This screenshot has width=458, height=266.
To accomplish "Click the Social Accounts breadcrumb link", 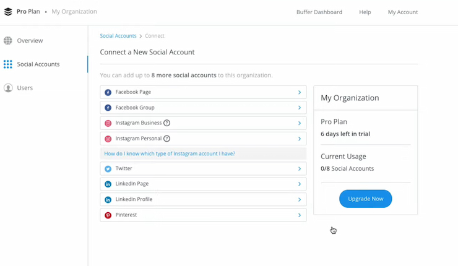I will point(118,36).
